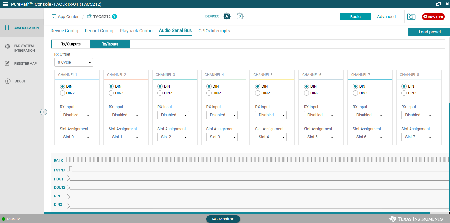Open Channel 5 Slot Assignment dropdown
Image resolution: width=450 pixels, height=223 pixels.
tap(271, 137)
